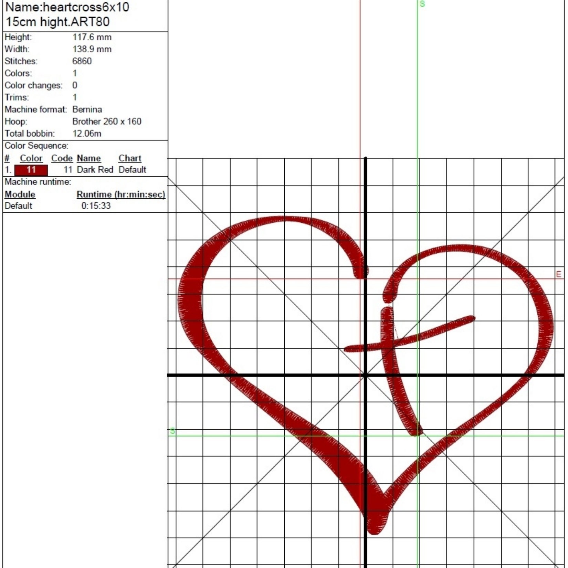Click the heartcross6x10 design name
The height and width of the screenshot is (568, 568).
tap(67, 7)
